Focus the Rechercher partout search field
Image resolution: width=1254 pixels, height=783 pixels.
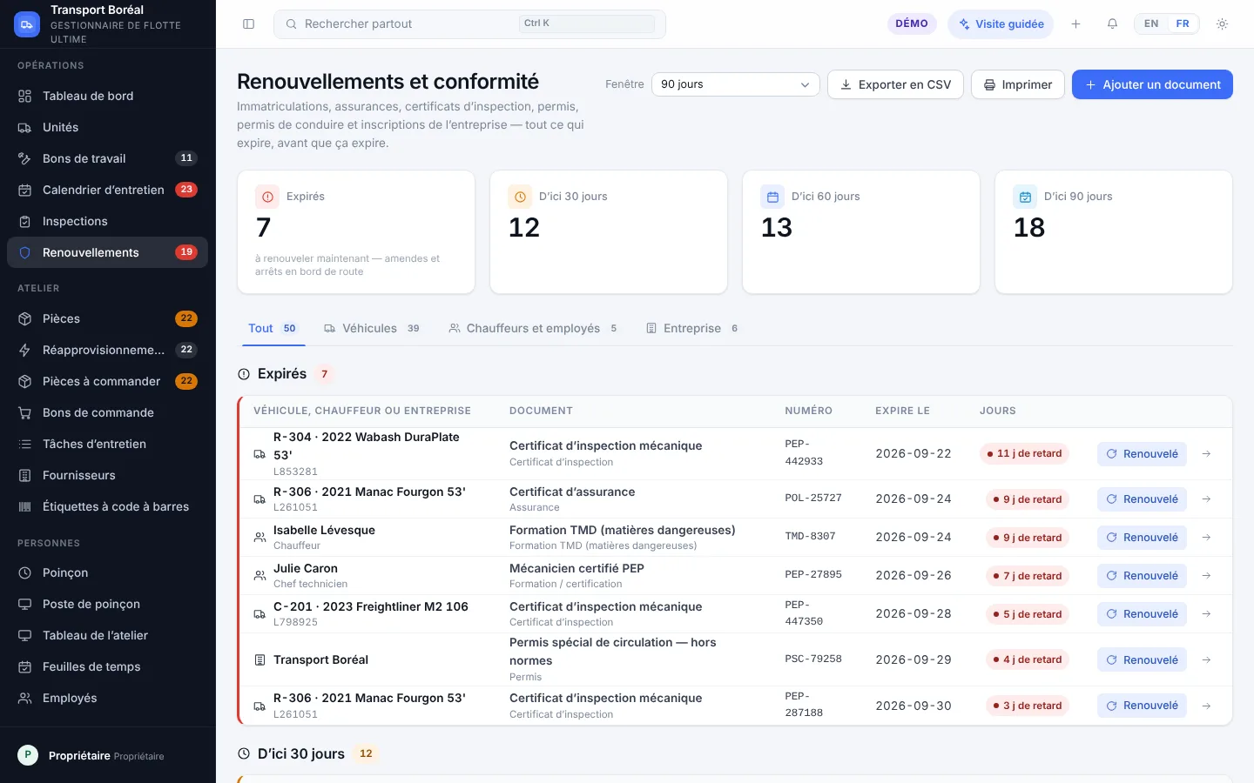click(x=469, y=24)
